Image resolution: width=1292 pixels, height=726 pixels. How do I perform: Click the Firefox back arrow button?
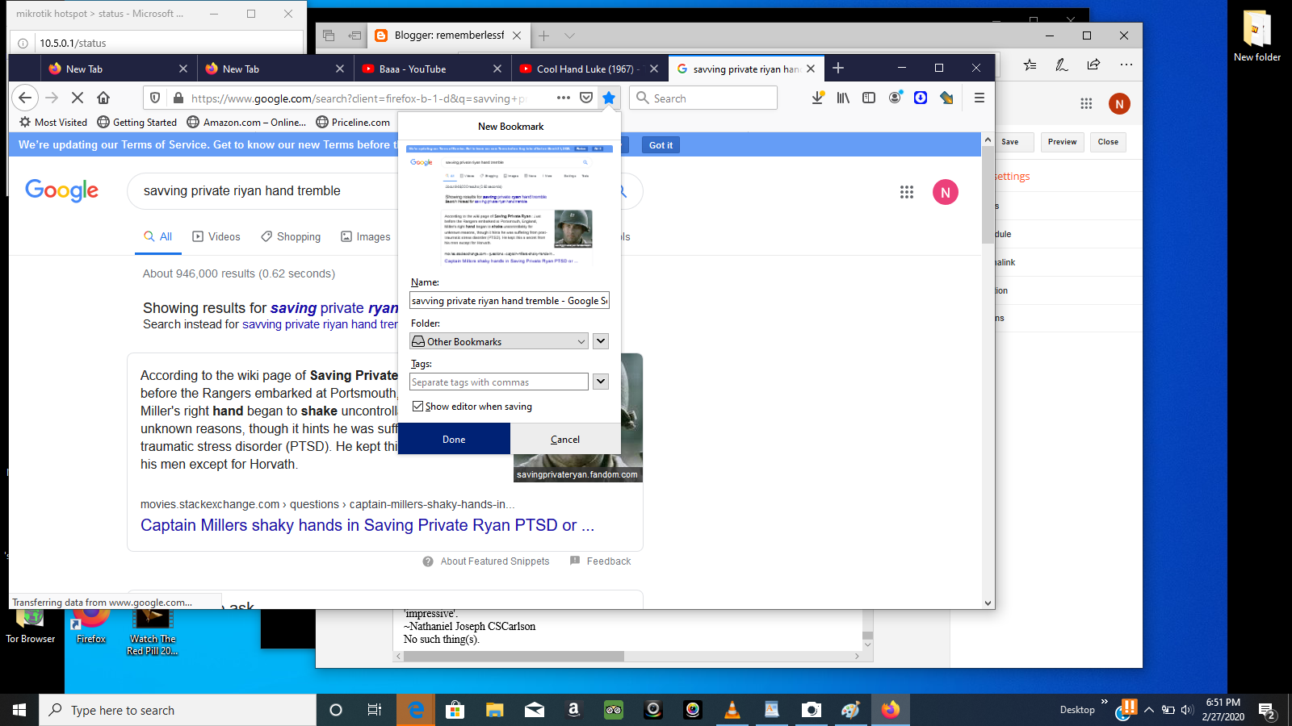click(25, 98)
